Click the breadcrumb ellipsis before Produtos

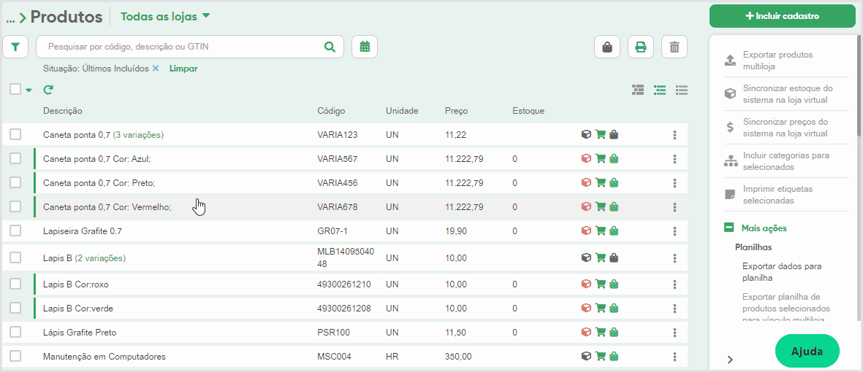coord(10,18)
